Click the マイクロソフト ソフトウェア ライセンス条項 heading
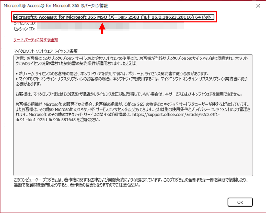The height and width of the screenshot is (213, 266). pyautogui.click(x=45, y=51)
